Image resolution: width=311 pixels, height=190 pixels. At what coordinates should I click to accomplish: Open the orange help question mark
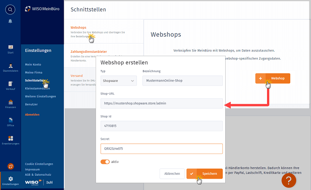[x=289, y=180]
